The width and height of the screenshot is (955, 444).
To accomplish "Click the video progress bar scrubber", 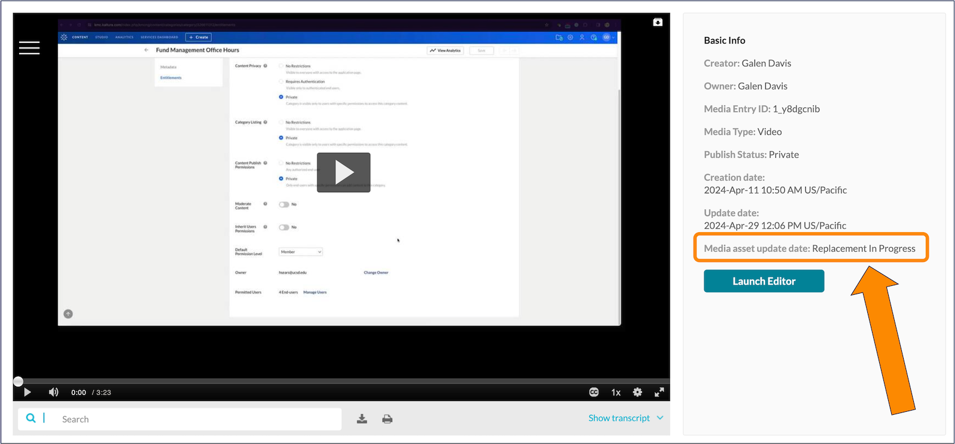I will click(19, 381).
